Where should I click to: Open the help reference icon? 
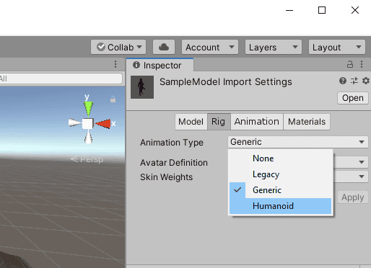point(343,81)
